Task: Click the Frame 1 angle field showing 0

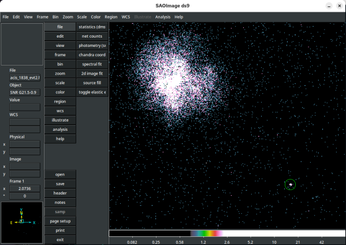Action: coord(25,196)
